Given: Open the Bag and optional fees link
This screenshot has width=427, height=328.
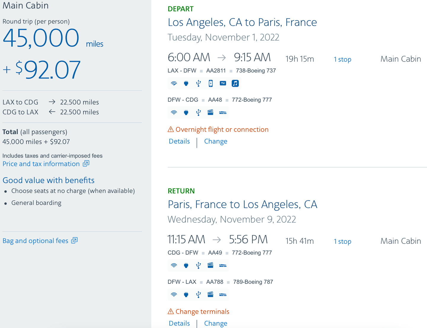Looking at the screenshot, I should click(x=36, y=241).
